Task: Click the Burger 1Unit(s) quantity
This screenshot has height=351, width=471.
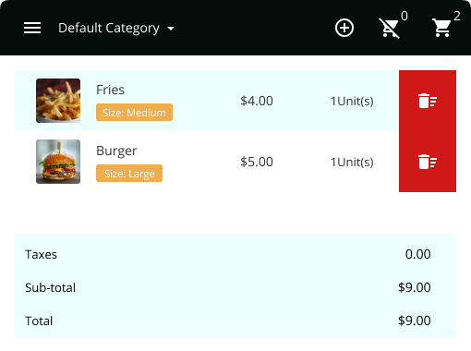Action: click(x=352, y=162)
